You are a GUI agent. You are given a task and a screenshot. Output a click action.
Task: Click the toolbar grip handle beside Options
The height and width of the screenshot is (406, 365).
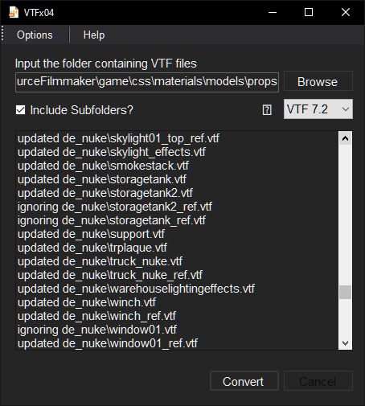click(x=2, y=34)
